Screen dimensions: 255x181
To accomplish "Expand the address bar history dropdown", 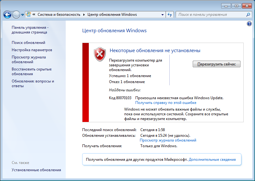I will (x=162, y=15).
